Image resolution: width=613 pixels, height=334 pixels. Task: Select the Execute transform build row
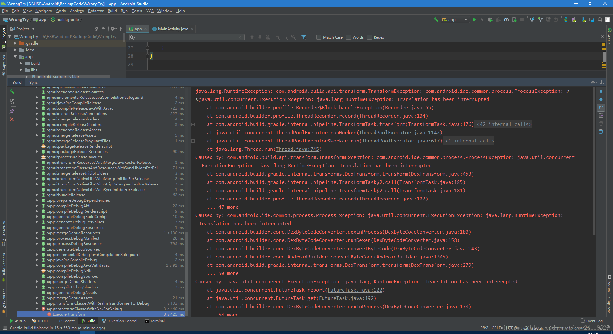click(x=101, y=314)
